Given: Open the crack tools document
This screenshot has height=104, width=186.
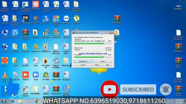Looking at the screenshot, I should pos(5,20).
